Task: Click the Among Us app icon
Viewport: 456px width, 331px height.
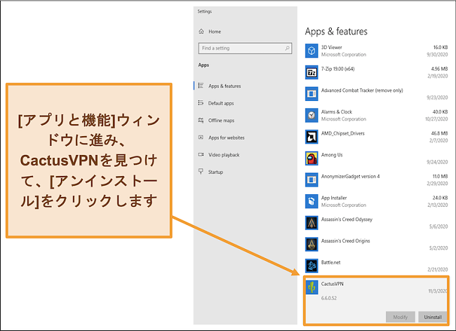Action: 311,158
